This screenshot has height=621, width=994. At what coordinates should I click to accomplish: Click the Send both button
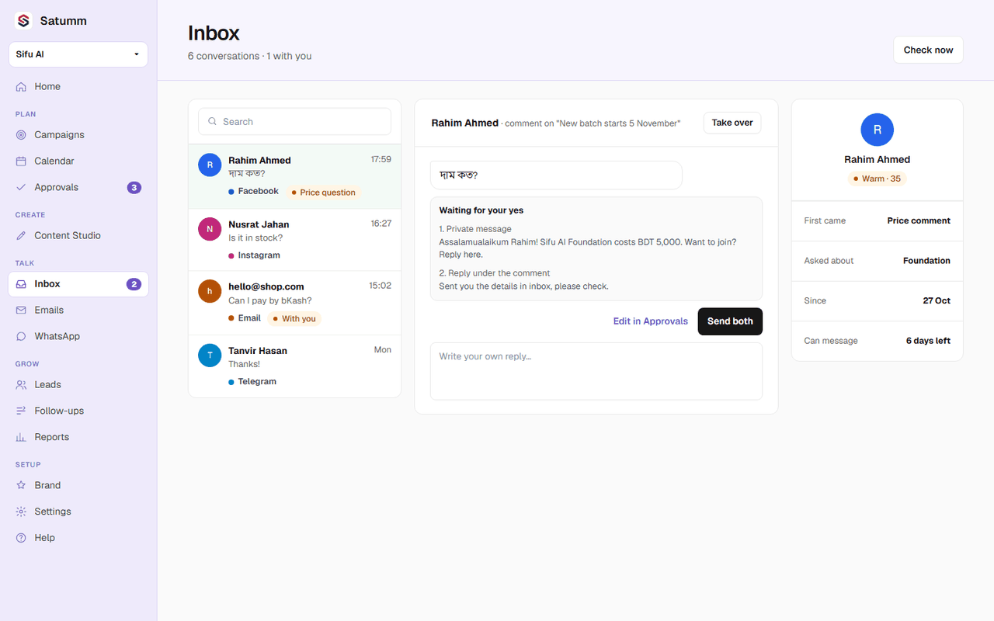click(x=730, y=321)
